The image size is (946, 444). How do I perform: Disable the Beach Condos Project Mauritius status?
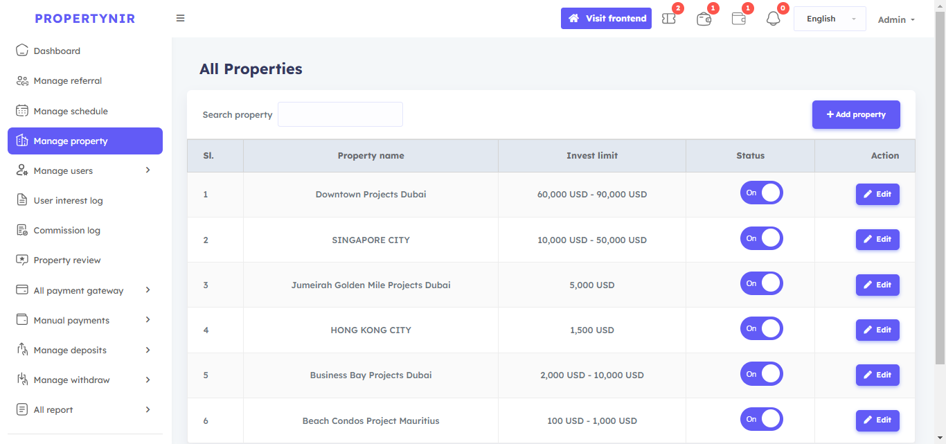(x=761, y=419)
